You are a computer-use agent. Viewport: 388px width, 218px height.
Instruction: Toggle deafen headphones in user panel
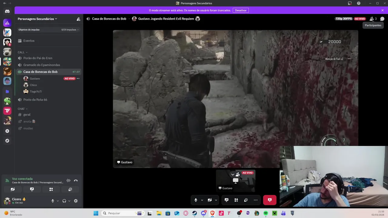click(x=64, y=201)
